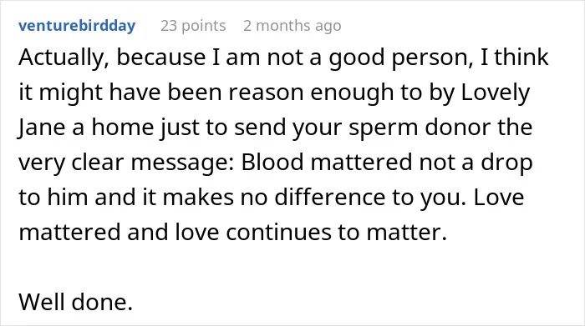
Task: Click the word 'difference' in the comment
Action: pyautogui.click(x=330, y=197)
